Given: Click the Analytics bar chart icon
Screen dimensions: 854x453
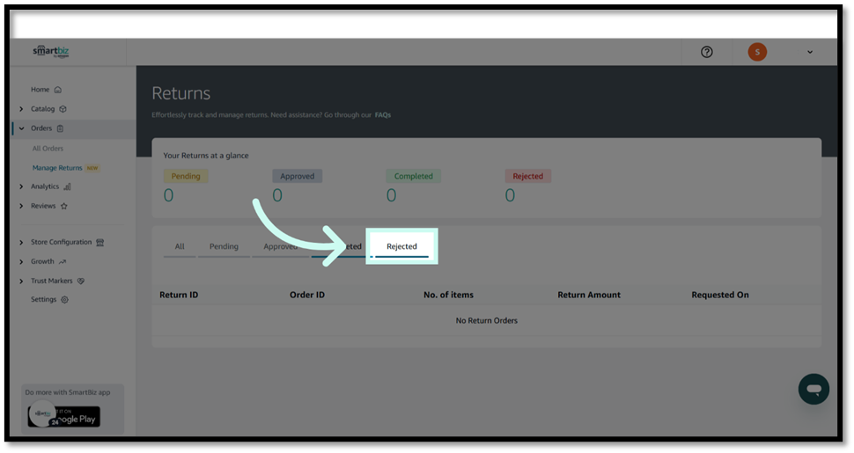Looking at the screenshot, I should [68, 186].
